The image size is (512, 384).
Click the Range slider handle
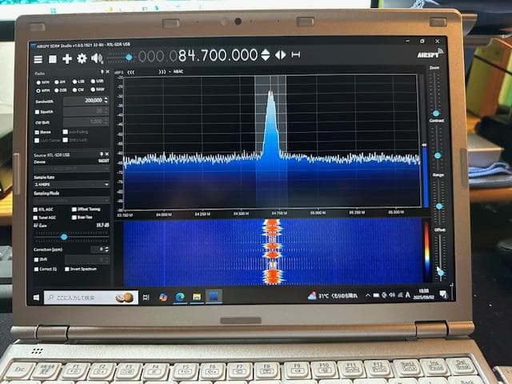coord(439,206)
